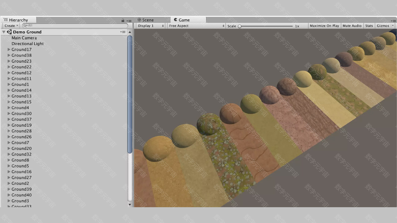Select the Ground20 object
This screenshot has height=223, width=397.
pos(21,148)
